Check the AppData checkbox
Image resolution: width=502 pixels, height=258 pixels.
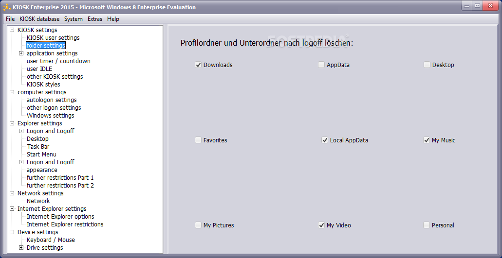tap(321, 65)
